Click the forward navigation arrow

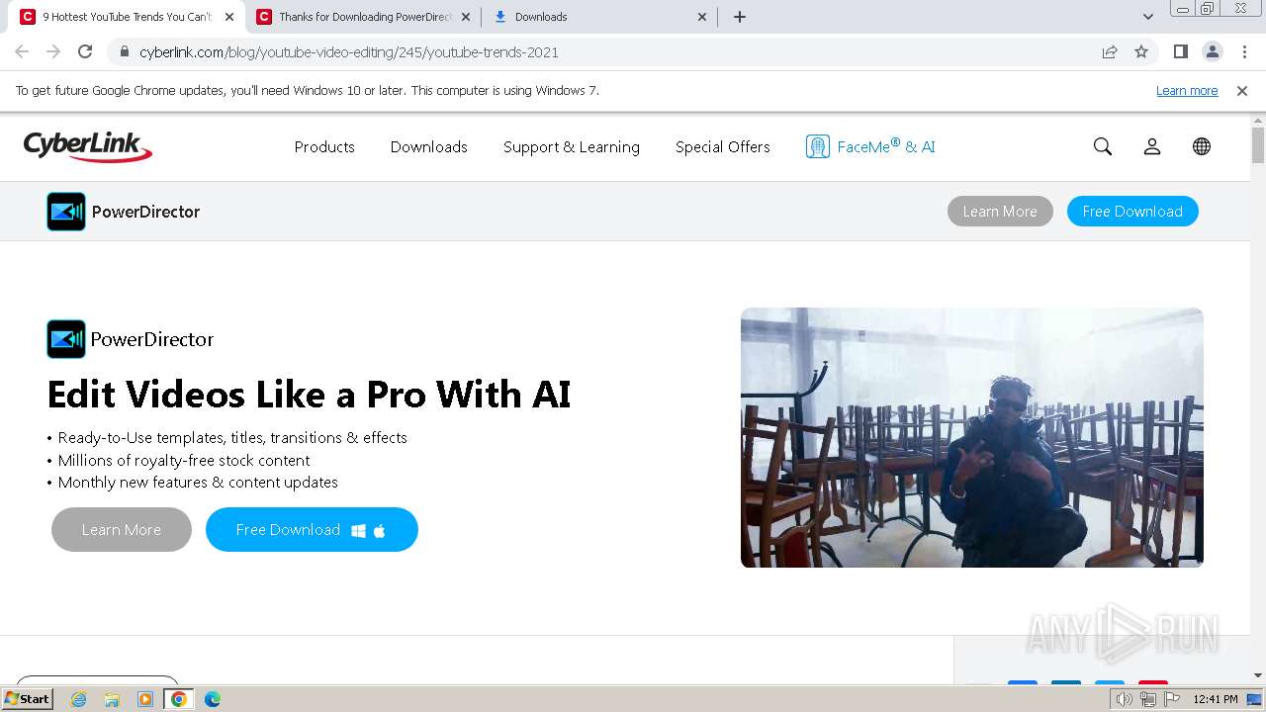(x=53, y=52)
